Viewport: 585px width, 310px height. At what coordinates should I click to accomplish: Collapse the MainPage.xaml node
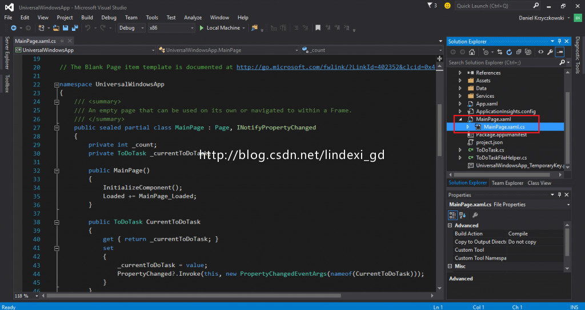point(460,119)
